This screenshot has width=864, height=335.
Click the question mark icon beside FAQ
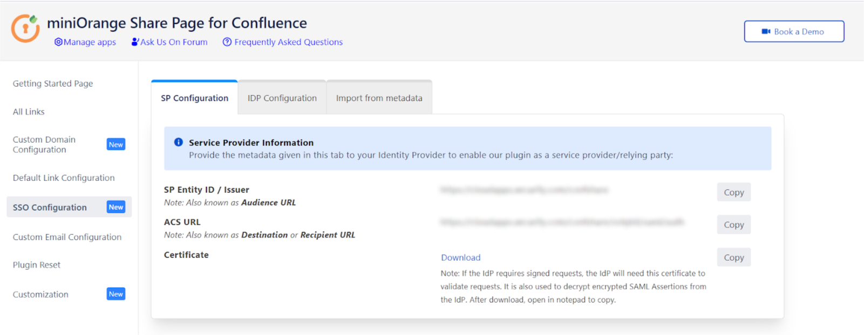227,42
